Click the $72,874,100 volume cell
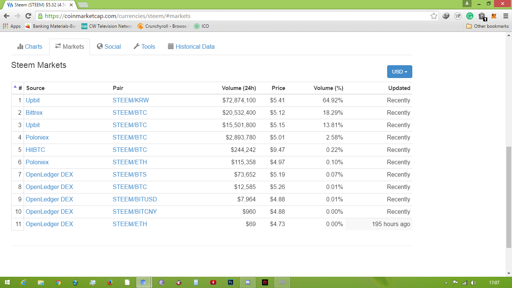 239,100
